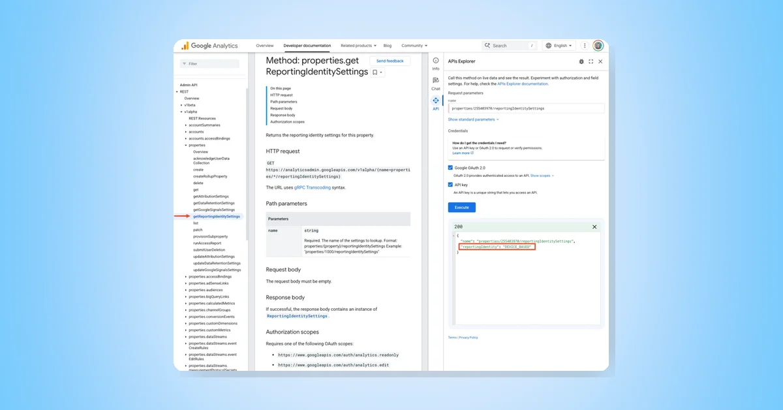Select provisionSubproperty in sidebar
The width and height of the screenshot is (783, 410).
tap(210, 236)
